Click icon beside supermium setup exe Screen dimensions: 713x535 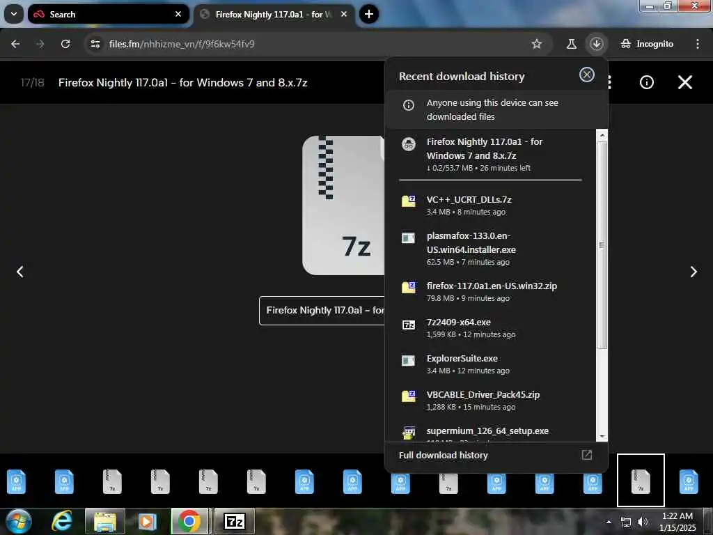409,433
